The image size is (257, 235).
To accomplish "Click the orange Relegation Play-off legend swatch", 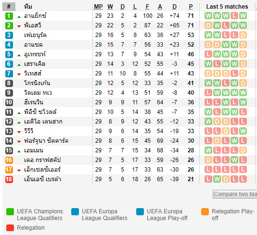I will pos(205,211).
